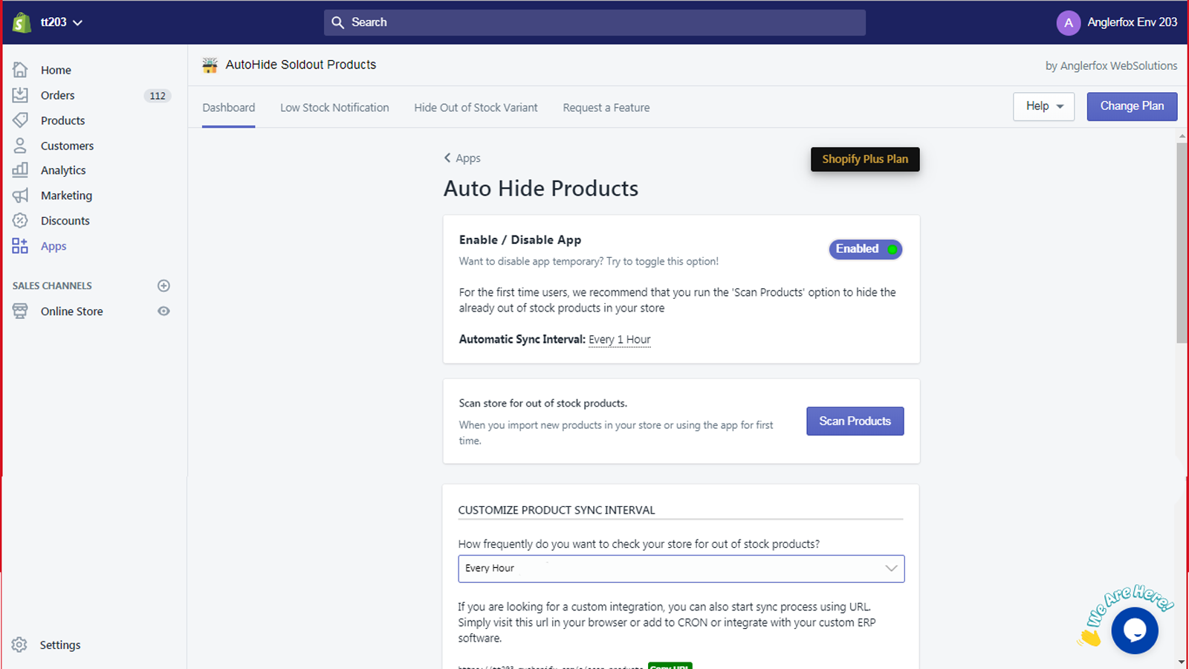Image resolution: width=1189 pixels, height=669 pixels.
Task: Open Settings via its gear icon
Action: tap(19, 645)
